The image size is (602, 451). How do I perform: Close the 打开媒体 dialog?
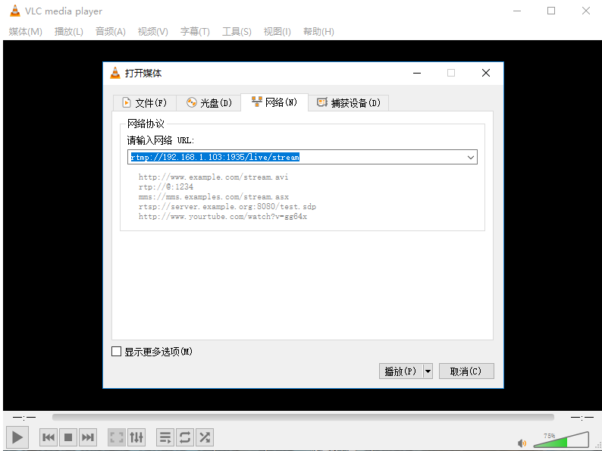coord(486,73)
